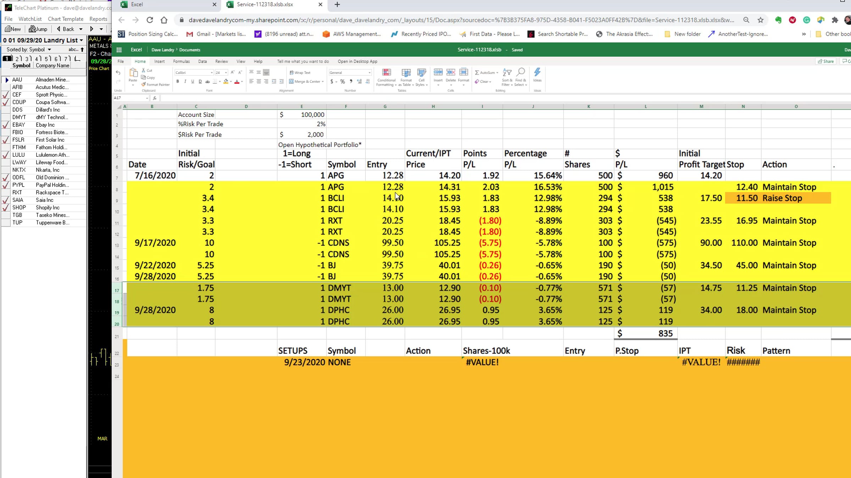Expand the Back history dropdown in TeleChart
Image resolution: width=851 pixels, height=478 pixels.
tap(81, 29)
